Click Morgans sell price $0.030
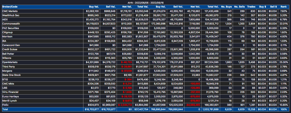Viewport: 291px width, 113px height. (x=273, y=71)
